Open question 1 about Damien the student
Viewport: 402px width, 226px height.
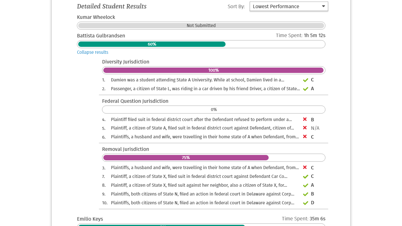[197, 80]
